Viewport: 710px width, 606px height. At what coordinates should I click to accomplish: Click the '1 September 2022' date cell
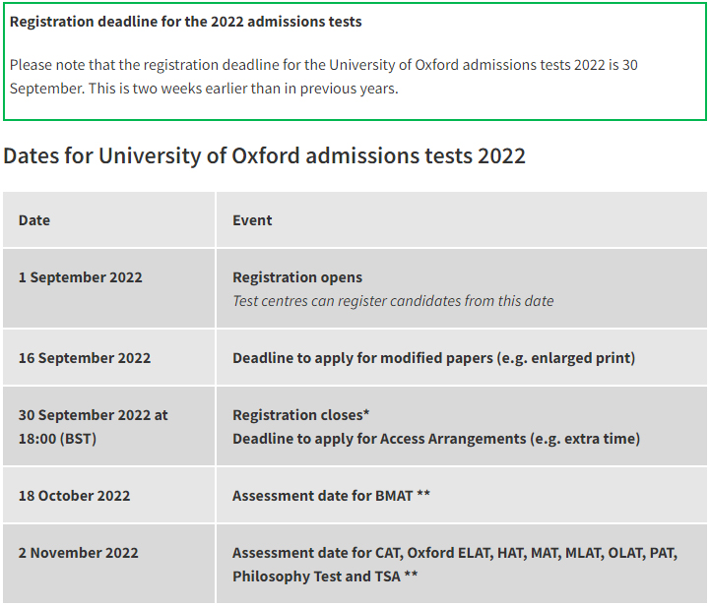pos(81,277)
